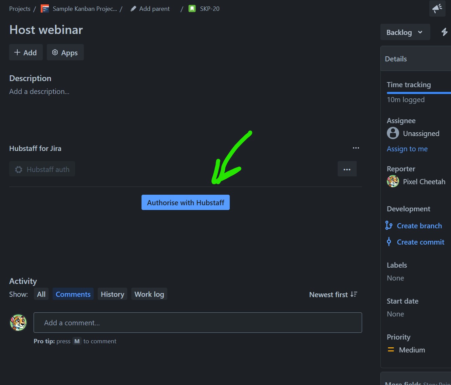The width and height of the screenshot is (451, 385).
Task: Click the pencil icon beside Add parent
Action: pyautogui.click(x=133, y=9)
